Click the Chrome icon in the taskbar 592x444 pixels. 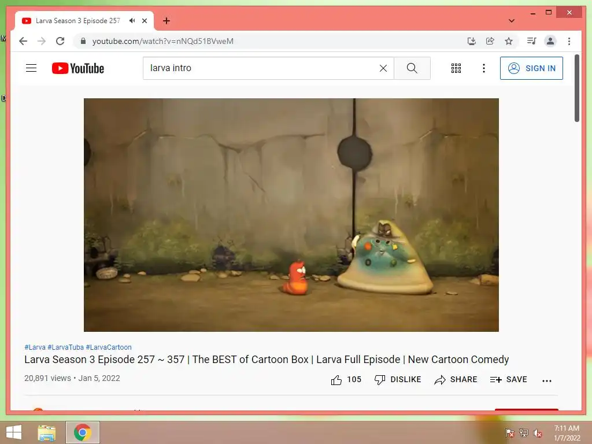point(83,432)
